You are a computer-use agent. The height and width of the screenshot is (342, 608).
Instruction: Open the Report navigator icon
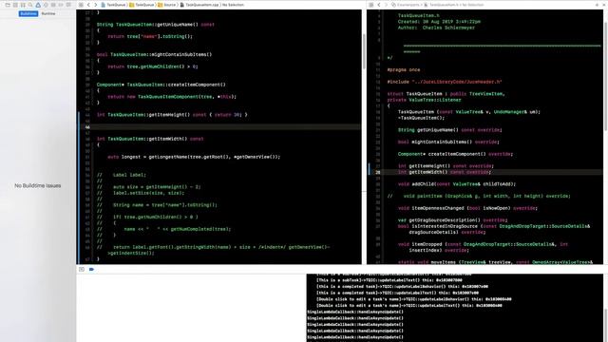coord(68,5)
